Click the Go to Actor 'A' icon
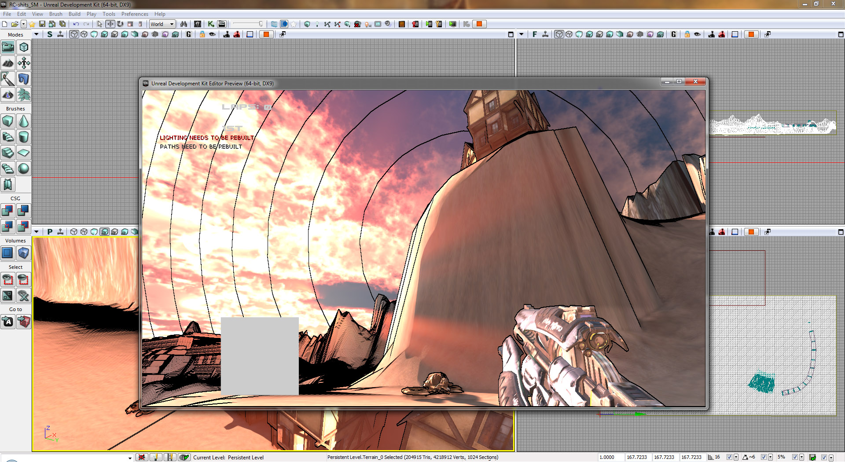 (x=8, y=322)
